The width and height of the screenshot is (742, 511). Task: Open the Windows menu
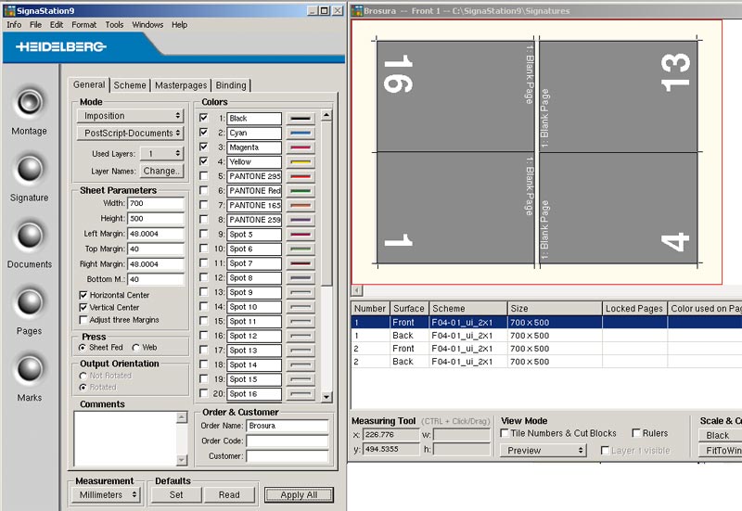point(147,25)
